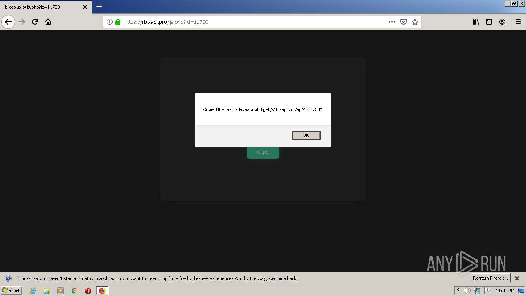The width and height of the screenshot is (526, 296).
Task: Open Windows Explorer folder in taskbar
Action: (x=46, y=291)
